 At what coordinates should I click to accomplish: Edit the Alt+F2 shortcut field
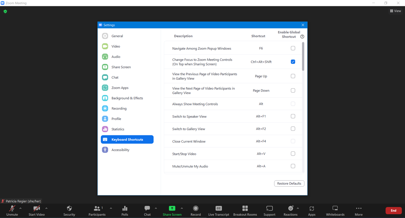(x=261, y=129)
